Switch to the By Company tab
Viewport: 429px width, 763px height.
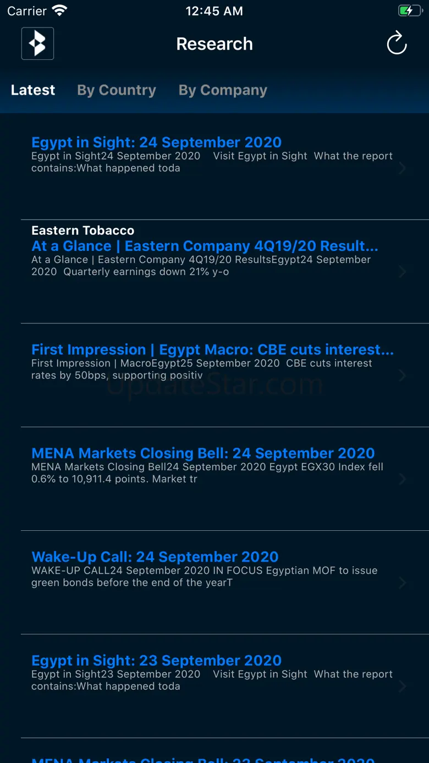tap(223, 90)
